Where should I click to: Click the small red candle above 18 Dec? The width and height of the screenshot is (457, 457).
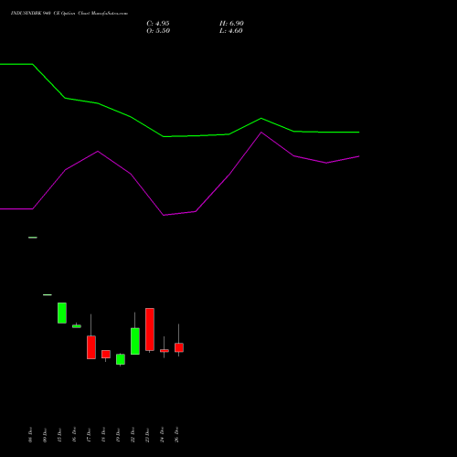pyautogui.click(x=106, y=354)
